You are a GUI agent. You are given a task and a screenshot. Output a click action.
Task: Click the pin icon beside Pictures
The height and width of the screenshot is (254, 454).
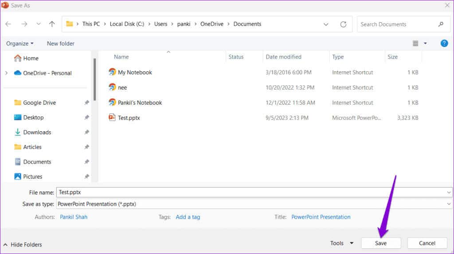pos(86,176)
